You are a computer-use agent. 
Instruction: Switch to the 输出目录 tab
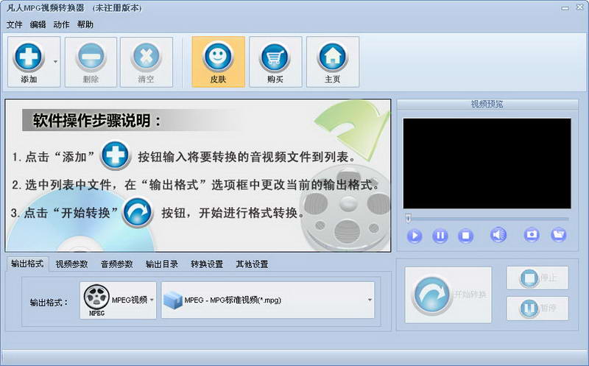pyautogui.click(x=162, y=264)
